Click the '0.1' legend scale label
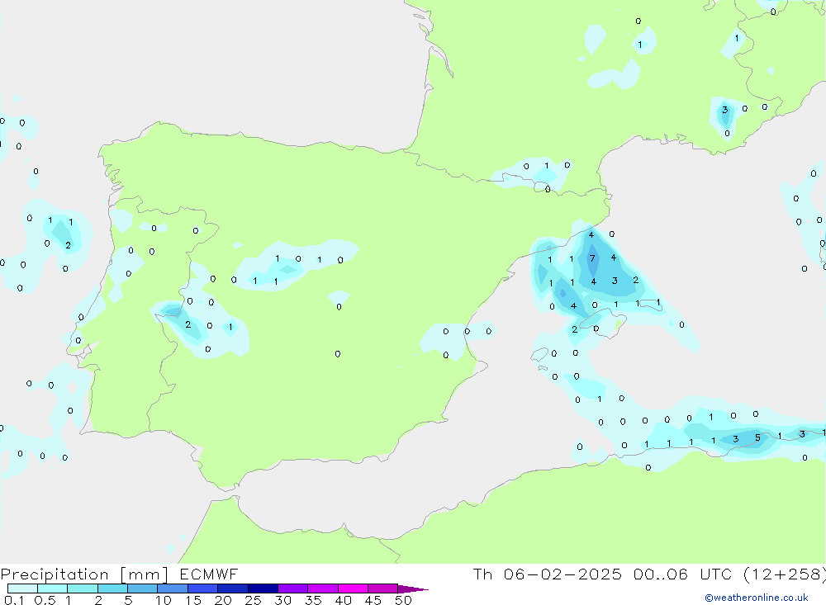The height and width of the screenshot is (605, 826). tap(14, 600)
